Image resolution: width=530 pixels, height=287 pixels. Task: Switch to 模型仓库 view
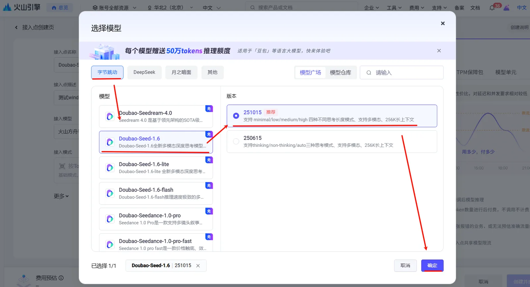coord(340,73)
